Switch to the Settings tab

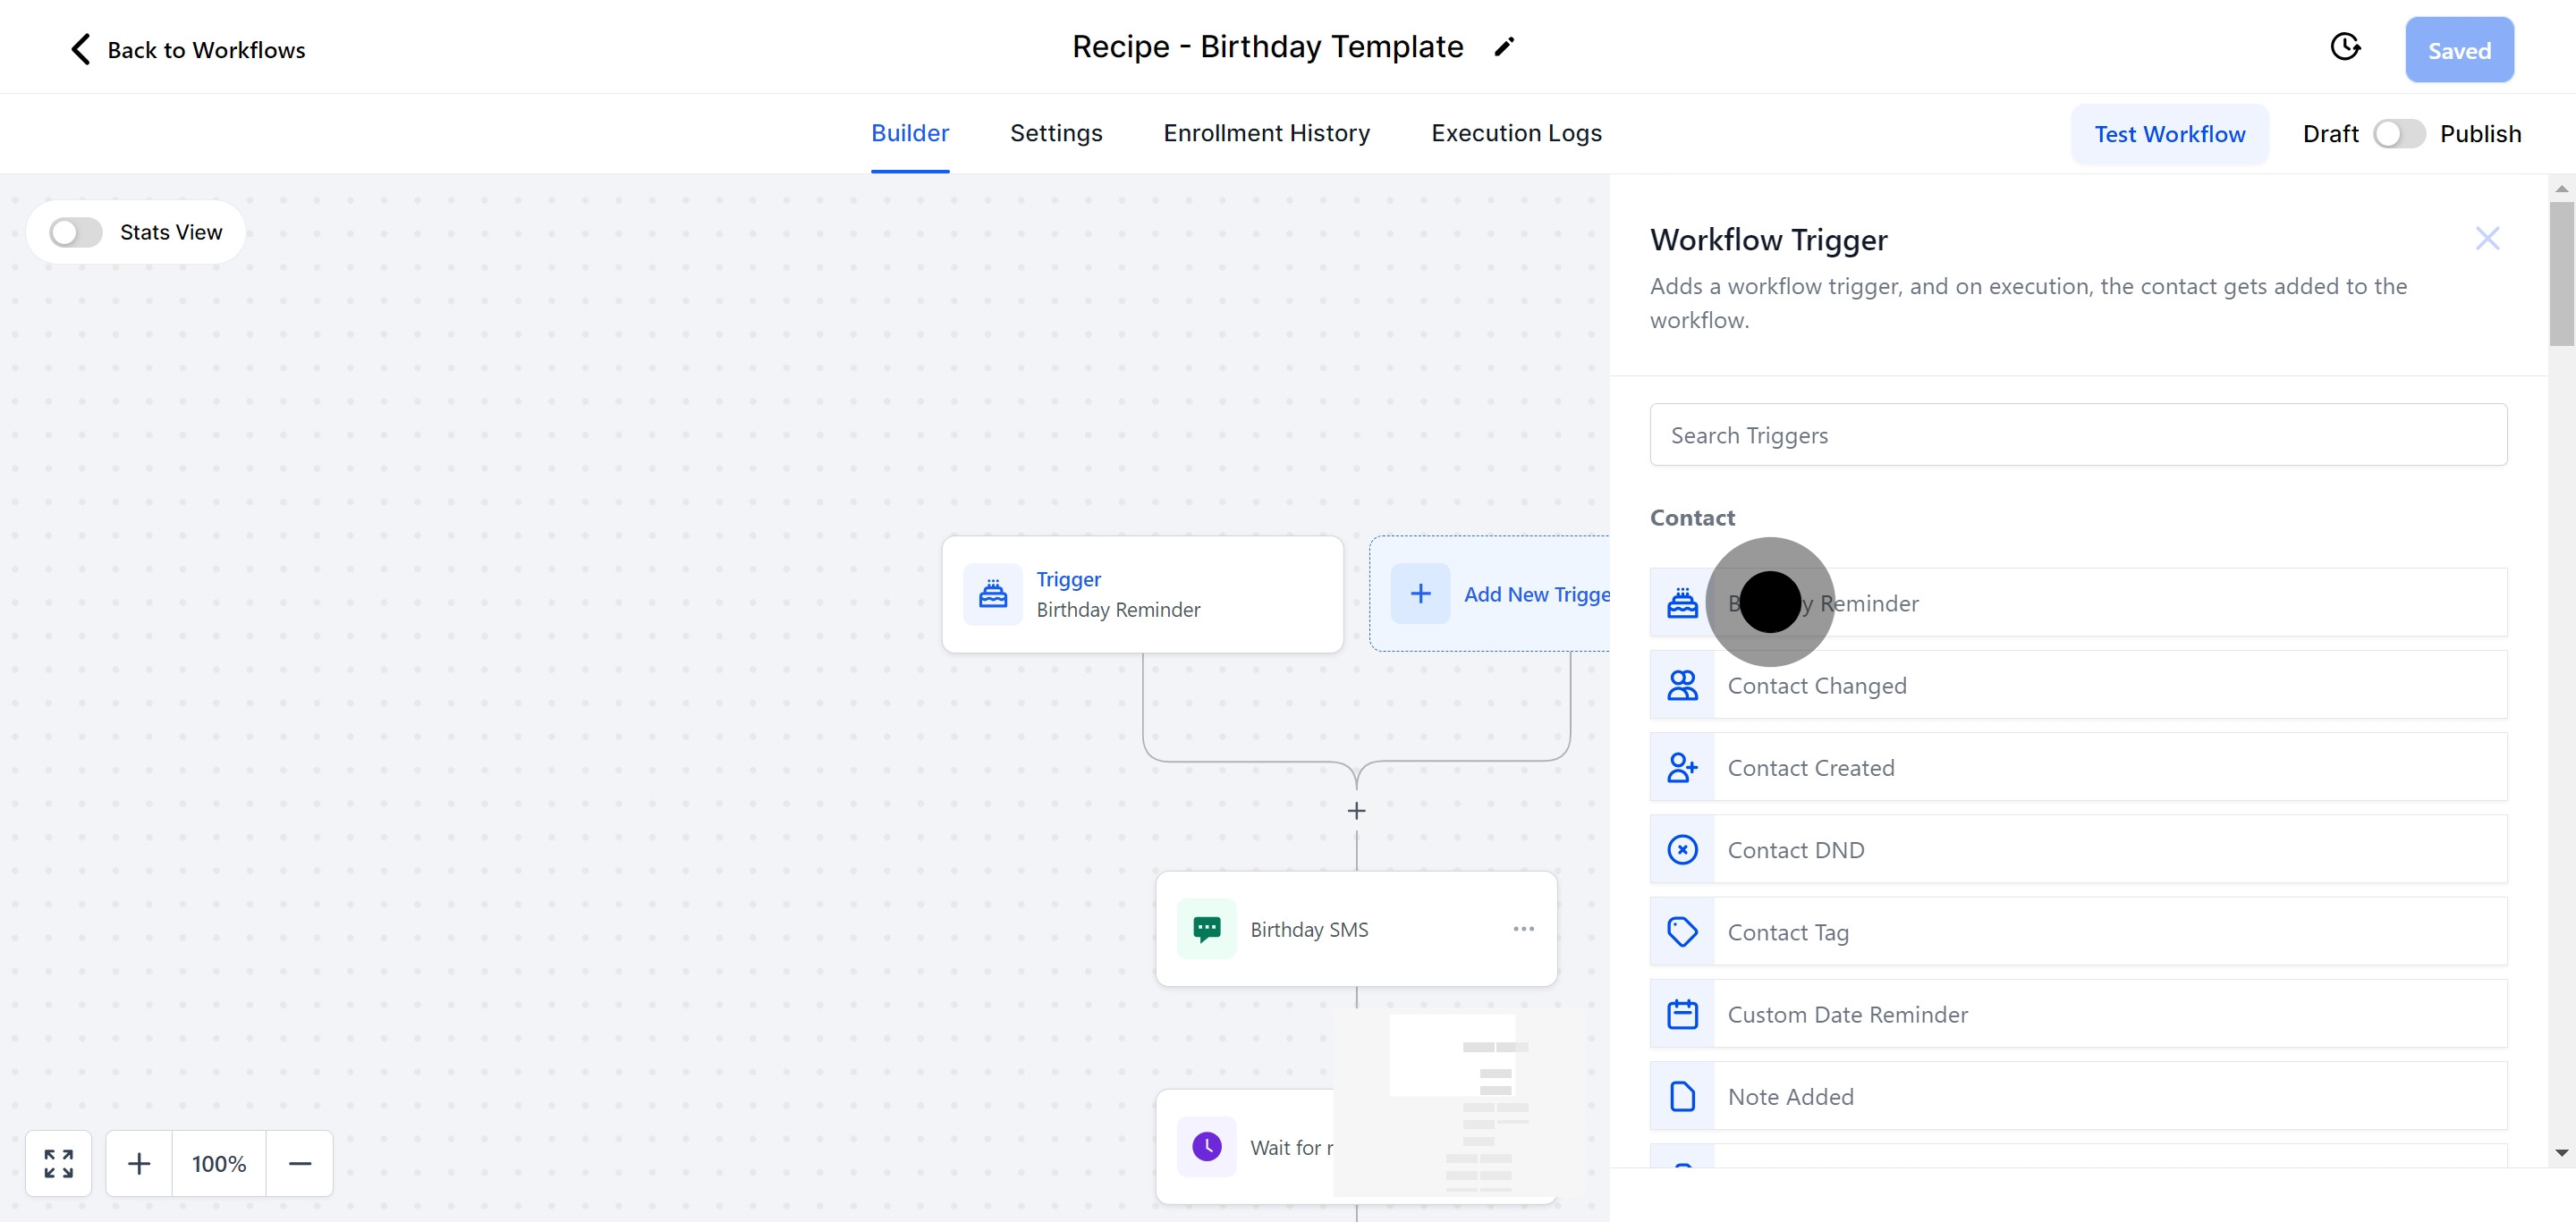click(x=1056, y=134)
